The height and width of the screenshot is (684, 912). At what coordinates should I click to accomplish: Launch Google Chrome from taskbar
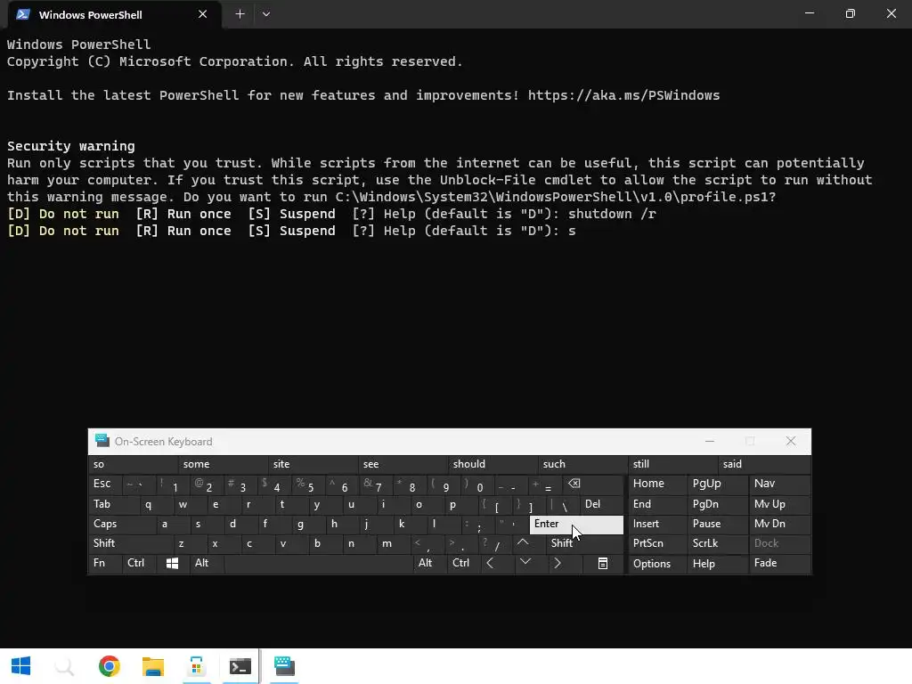109,666
